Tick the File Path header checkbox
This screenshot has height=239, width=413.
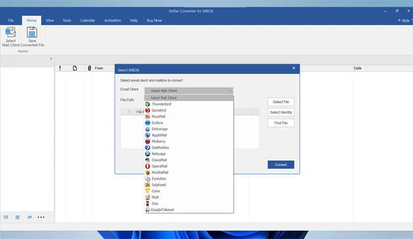click(x=129, y=112)
